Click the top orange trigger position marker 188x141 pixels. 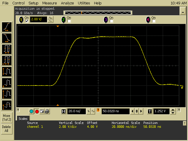tap(58, 26)
